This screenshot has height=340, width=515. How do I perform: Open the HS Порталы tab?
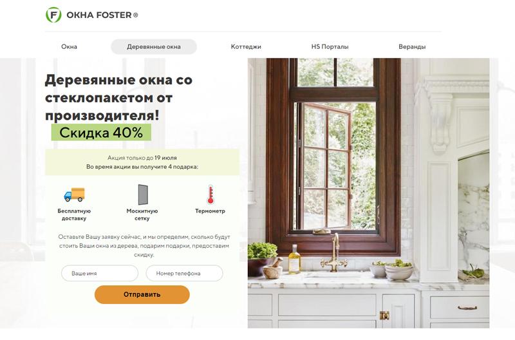(330, 46)
